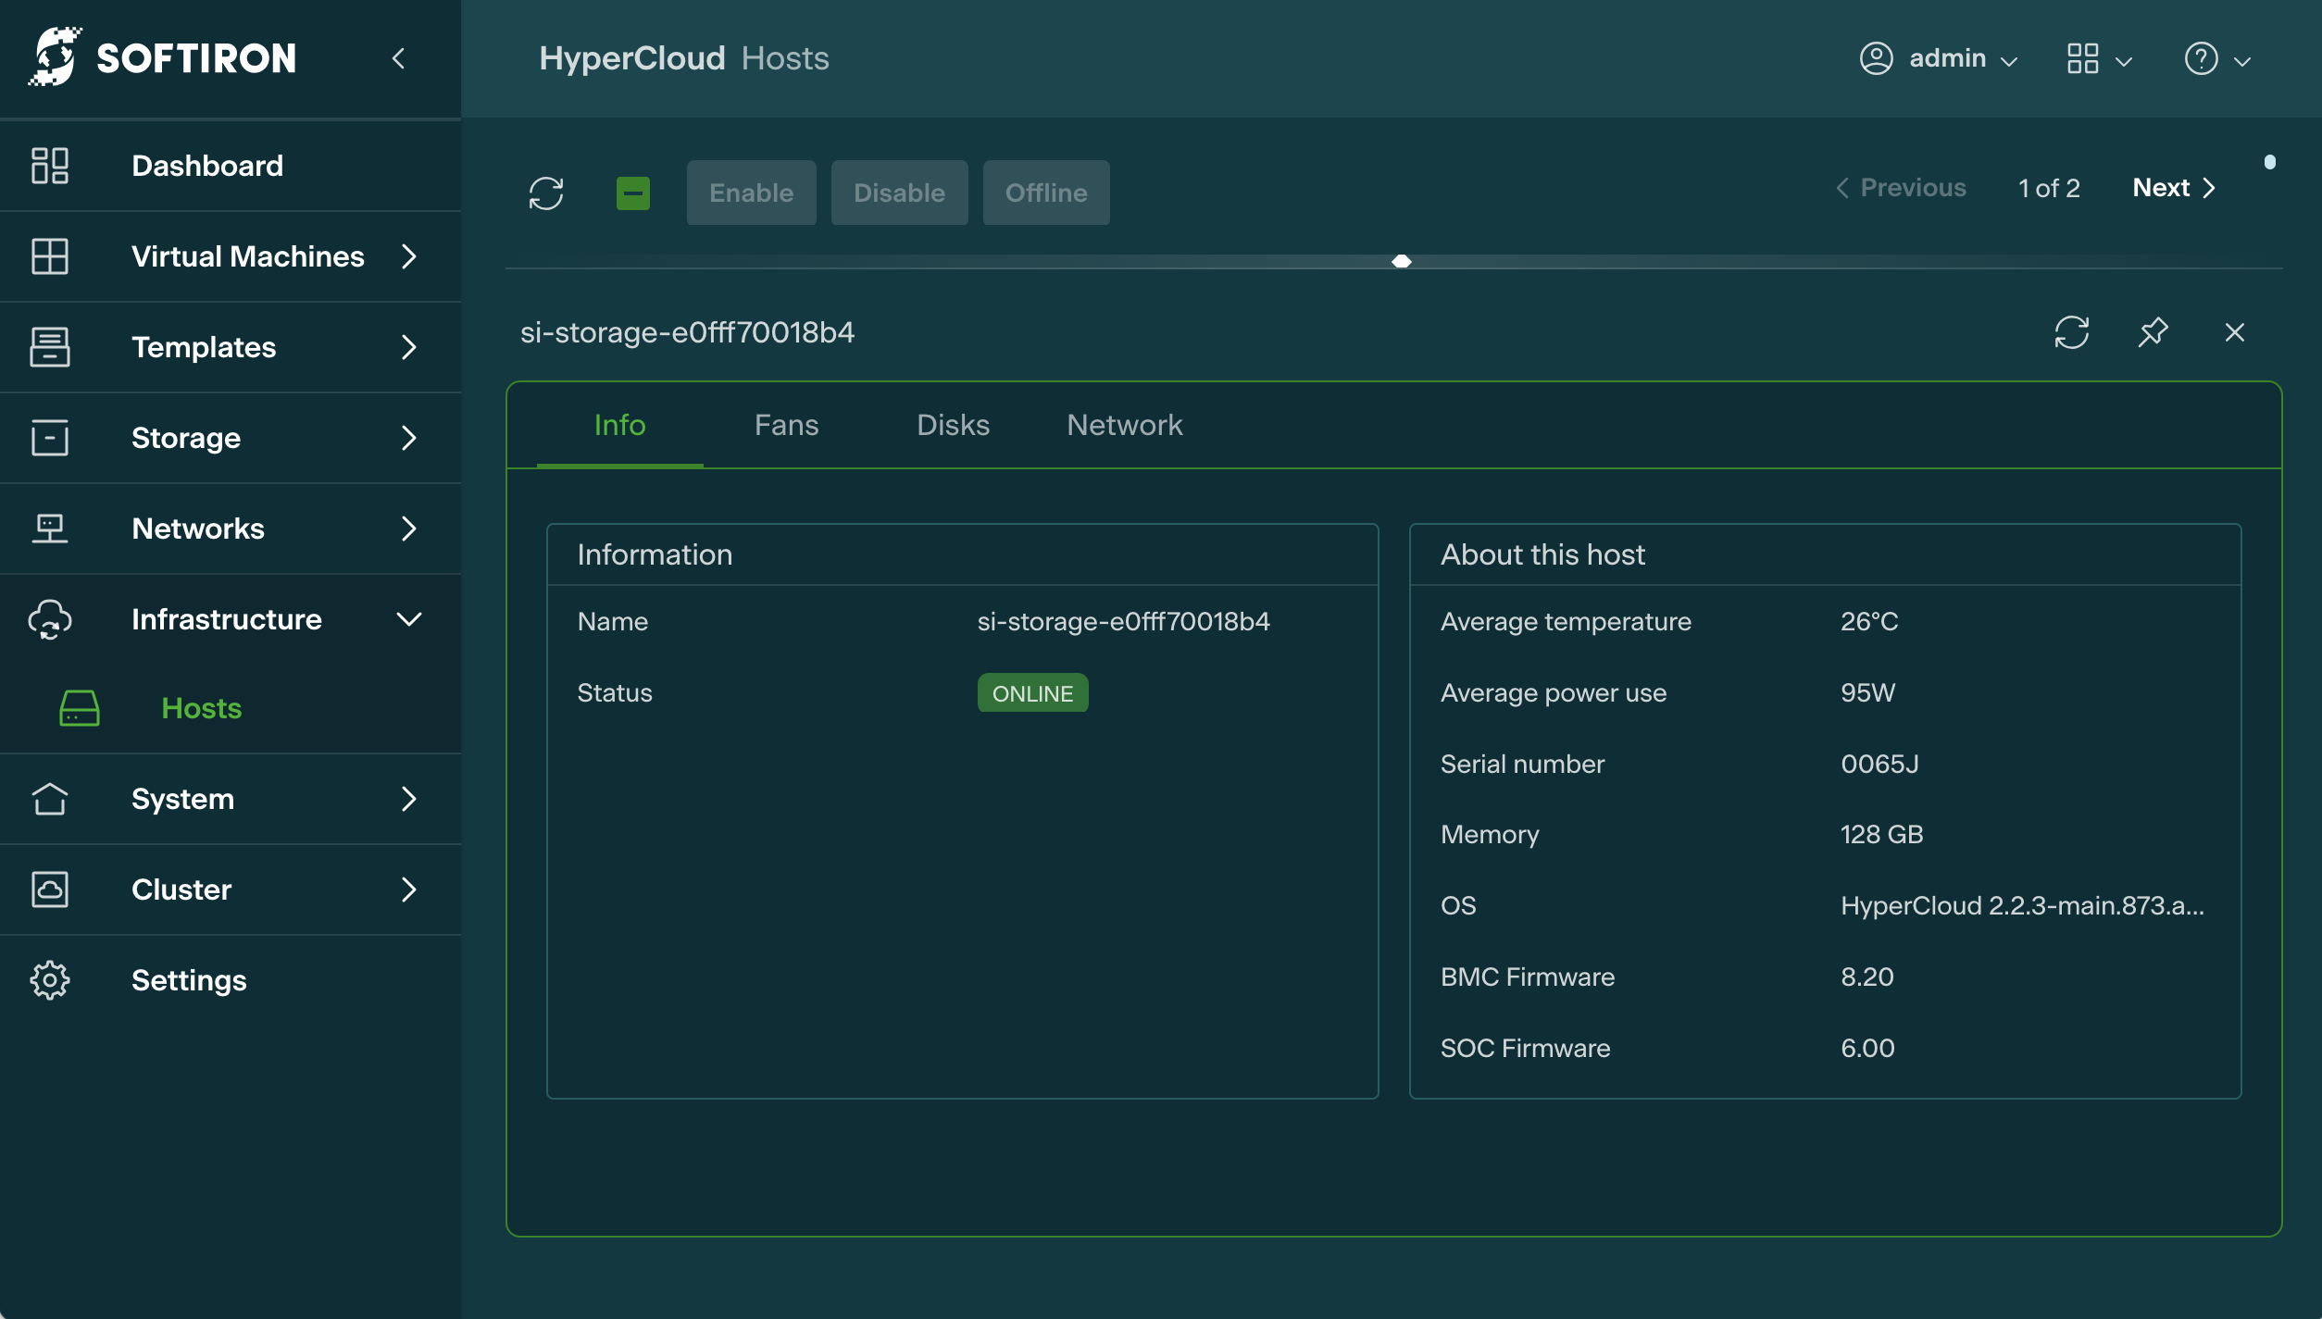Click the Hosts drive icon in sidebar
The height and width of the screenshot is (1319, 2322).
[x=80, y=708]
